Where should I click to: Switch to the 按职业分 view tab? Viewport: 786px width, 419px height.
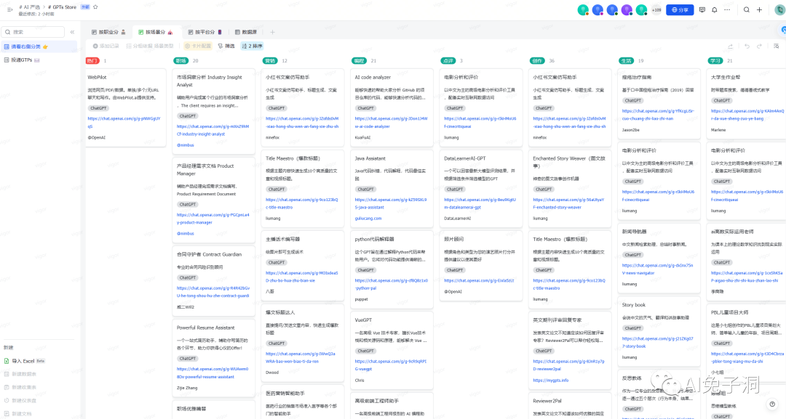108,32
